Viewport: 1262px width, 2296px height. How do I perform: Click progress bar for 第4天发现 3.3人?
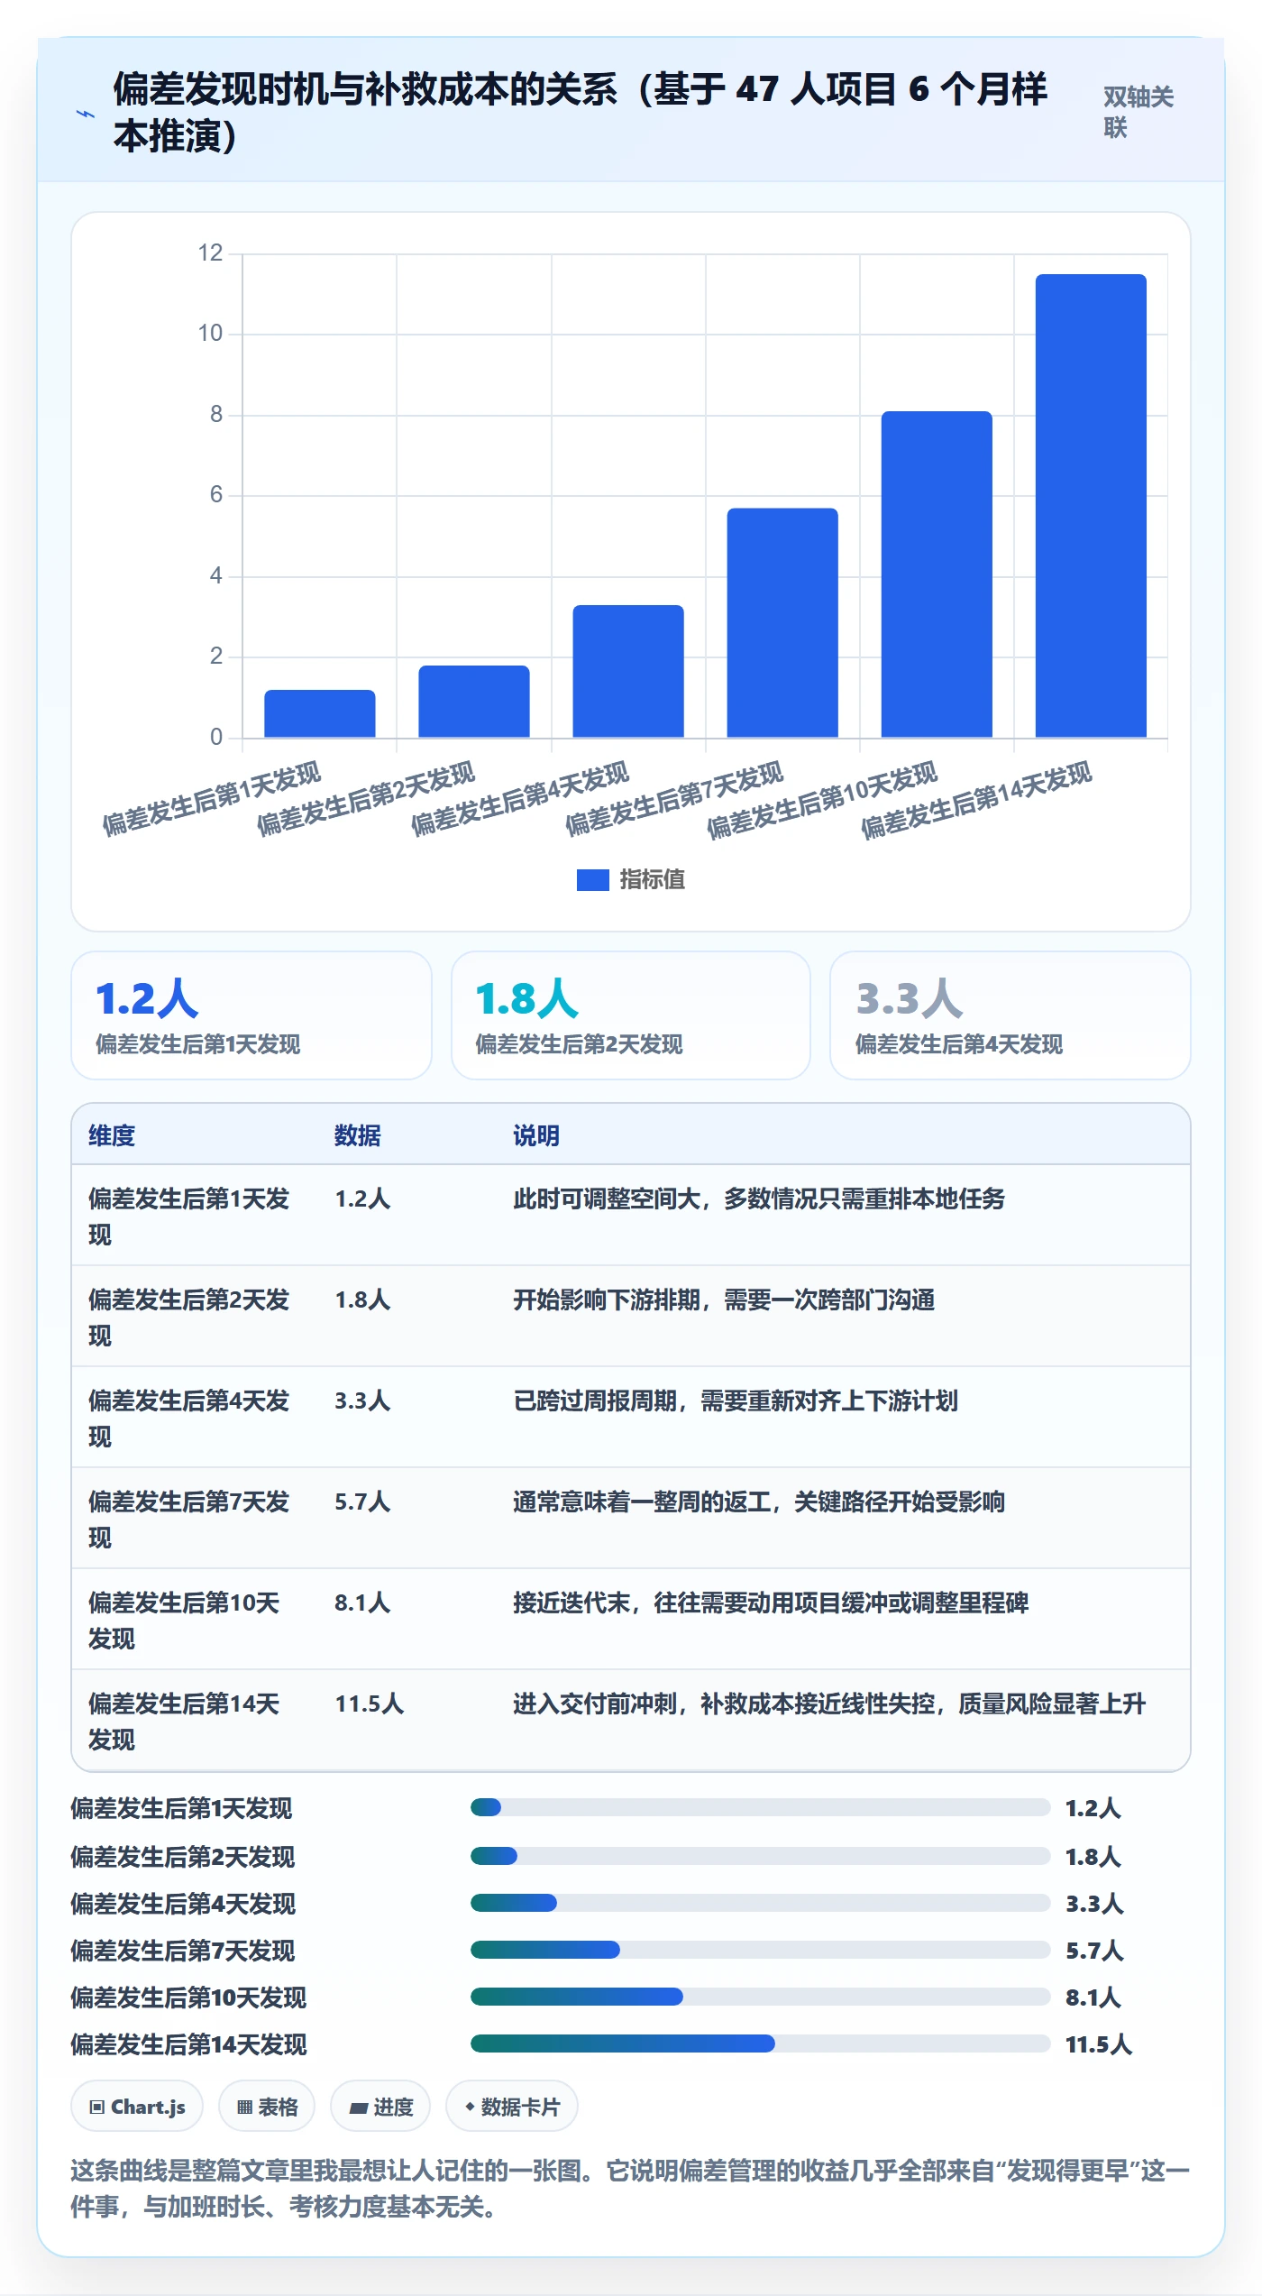(760, 1903)
